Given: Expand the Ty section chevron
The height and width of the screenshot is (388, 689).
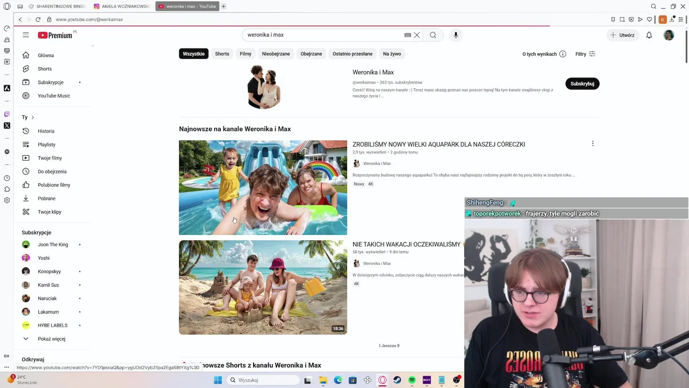Looking at the screenshot, I should pyautogui.click(x=32, y=117).
